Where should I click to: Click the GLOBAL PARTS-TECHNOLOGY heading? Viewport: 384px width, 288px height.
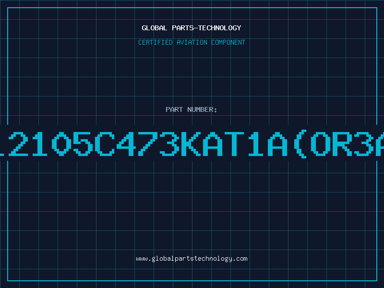(192, 28)
